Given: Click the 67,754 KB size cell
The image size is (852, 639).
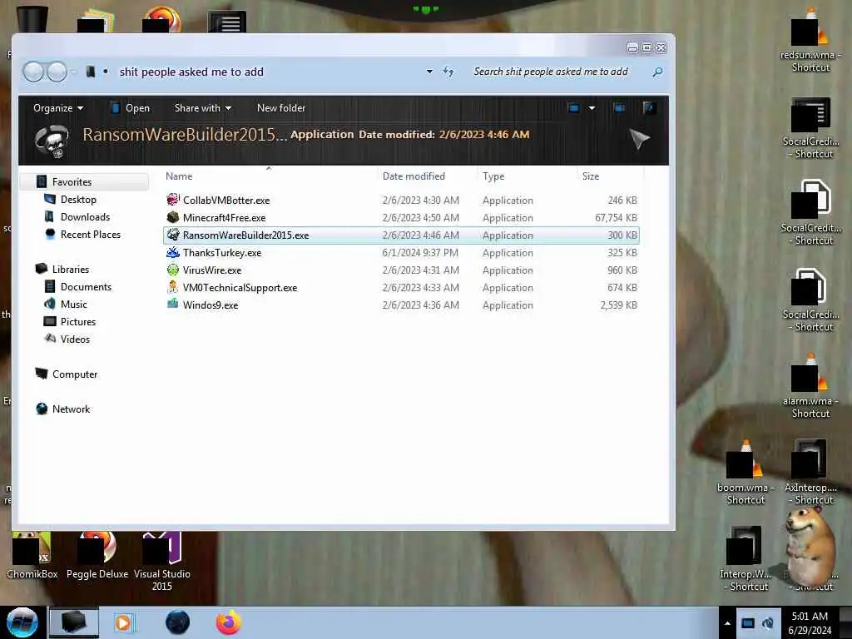Looking at the screenshot, I should click(x=616, y=217).
